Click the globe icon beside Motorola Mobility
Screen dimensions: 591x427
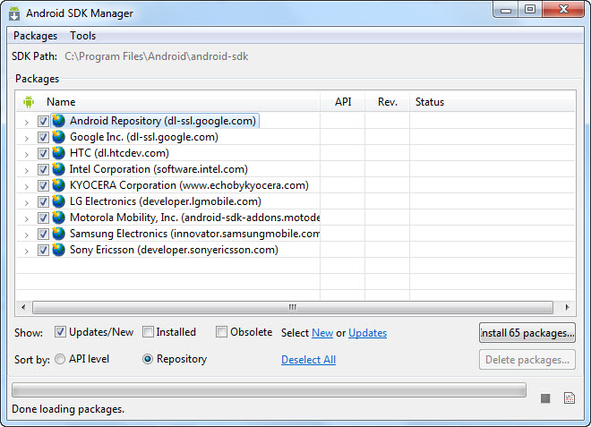(x=58, y=218)
